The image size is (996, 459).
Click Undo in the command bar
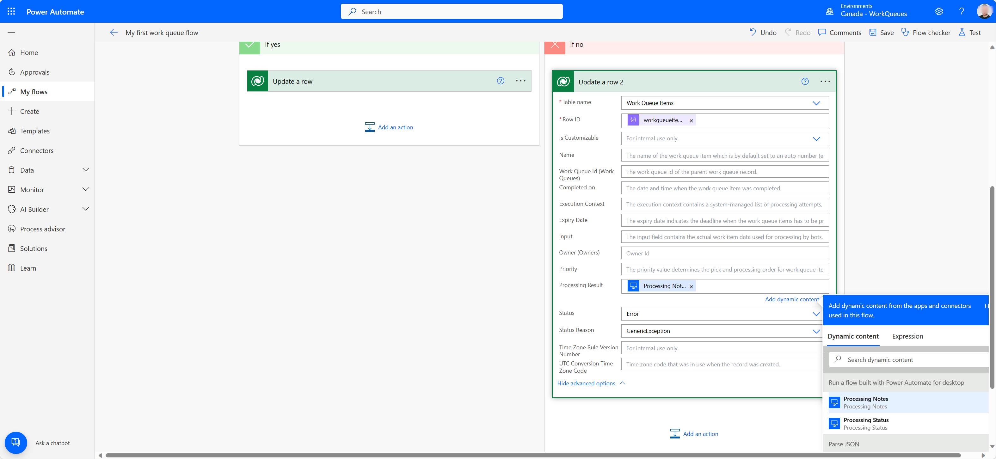[763, 33]
